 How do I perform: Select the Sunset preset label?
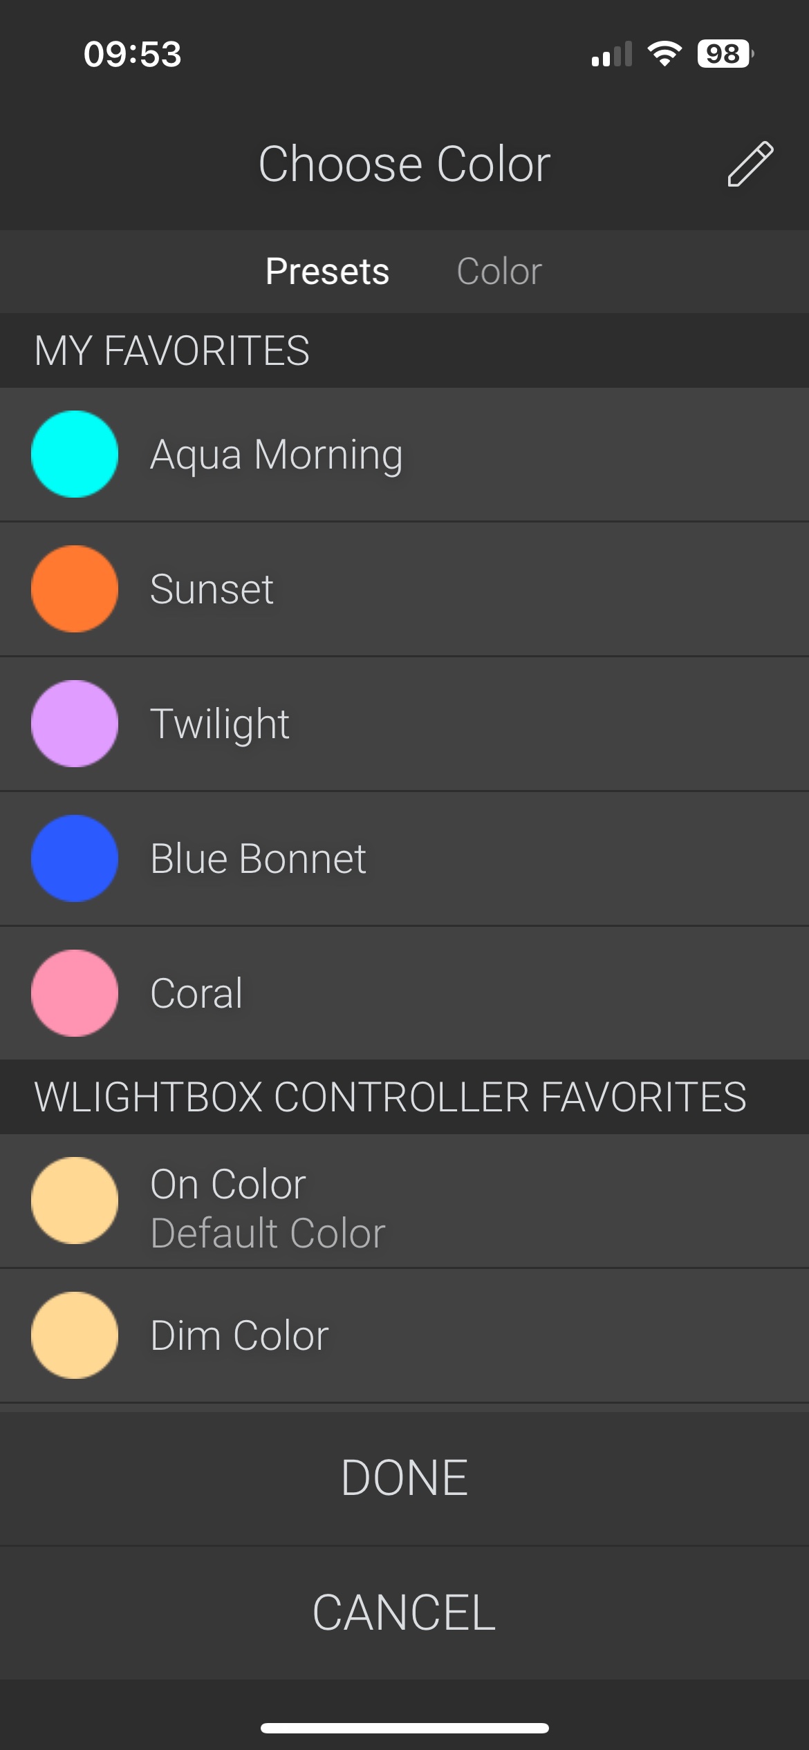[x=212, y=589]
